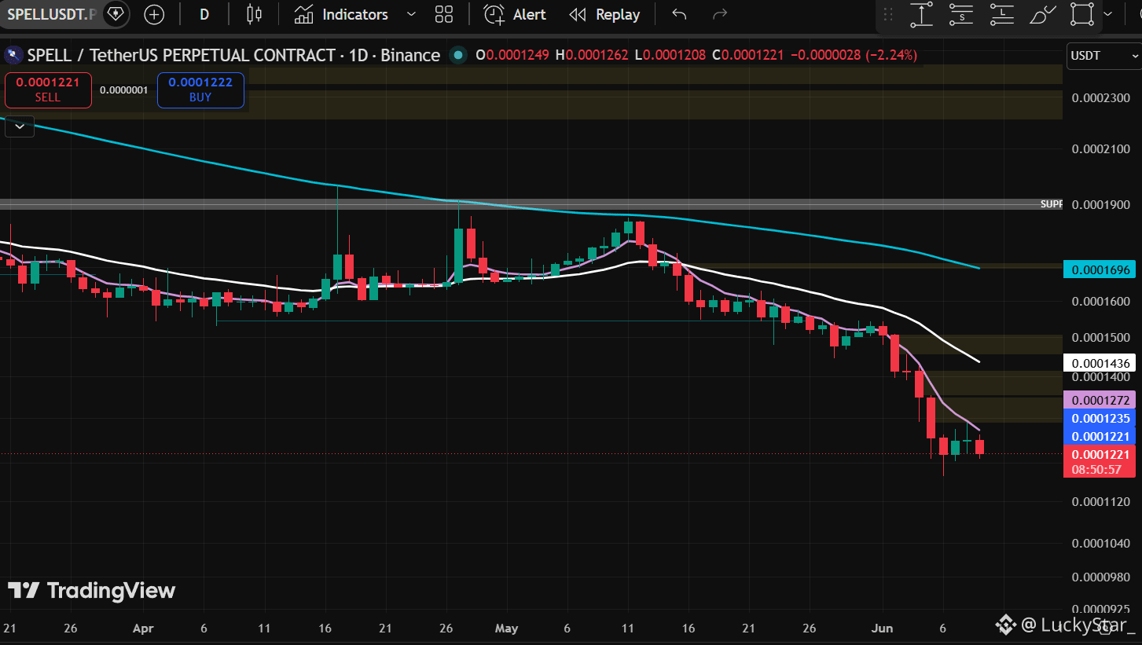Click the high value H0.0001262
Viewport: 1142px width, 645px height.
(592, 56)
